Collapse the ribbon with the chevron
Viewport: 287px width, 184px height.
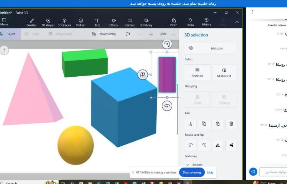pos(237,22)
